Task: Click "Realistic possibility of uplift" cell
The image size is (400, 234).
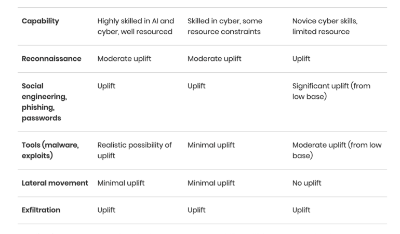Action: pos(135,150)
